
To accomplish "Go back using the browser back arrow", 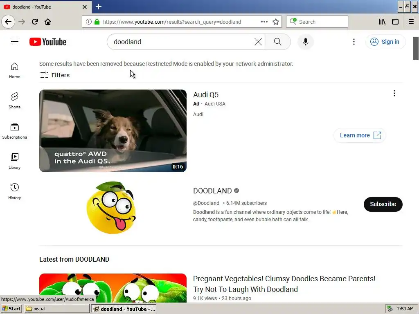I will tap(8, 22).
